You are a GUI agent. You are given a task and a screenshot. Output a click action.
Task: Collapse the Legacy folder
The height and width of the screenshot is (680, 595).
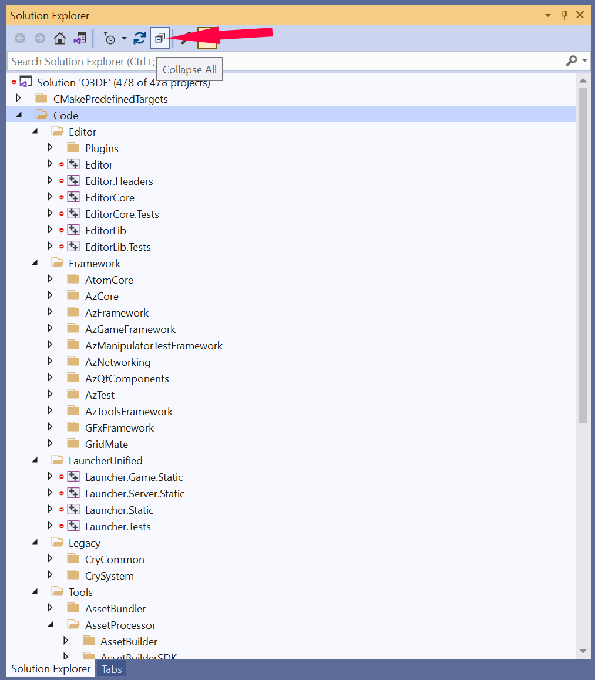(35, 543)
